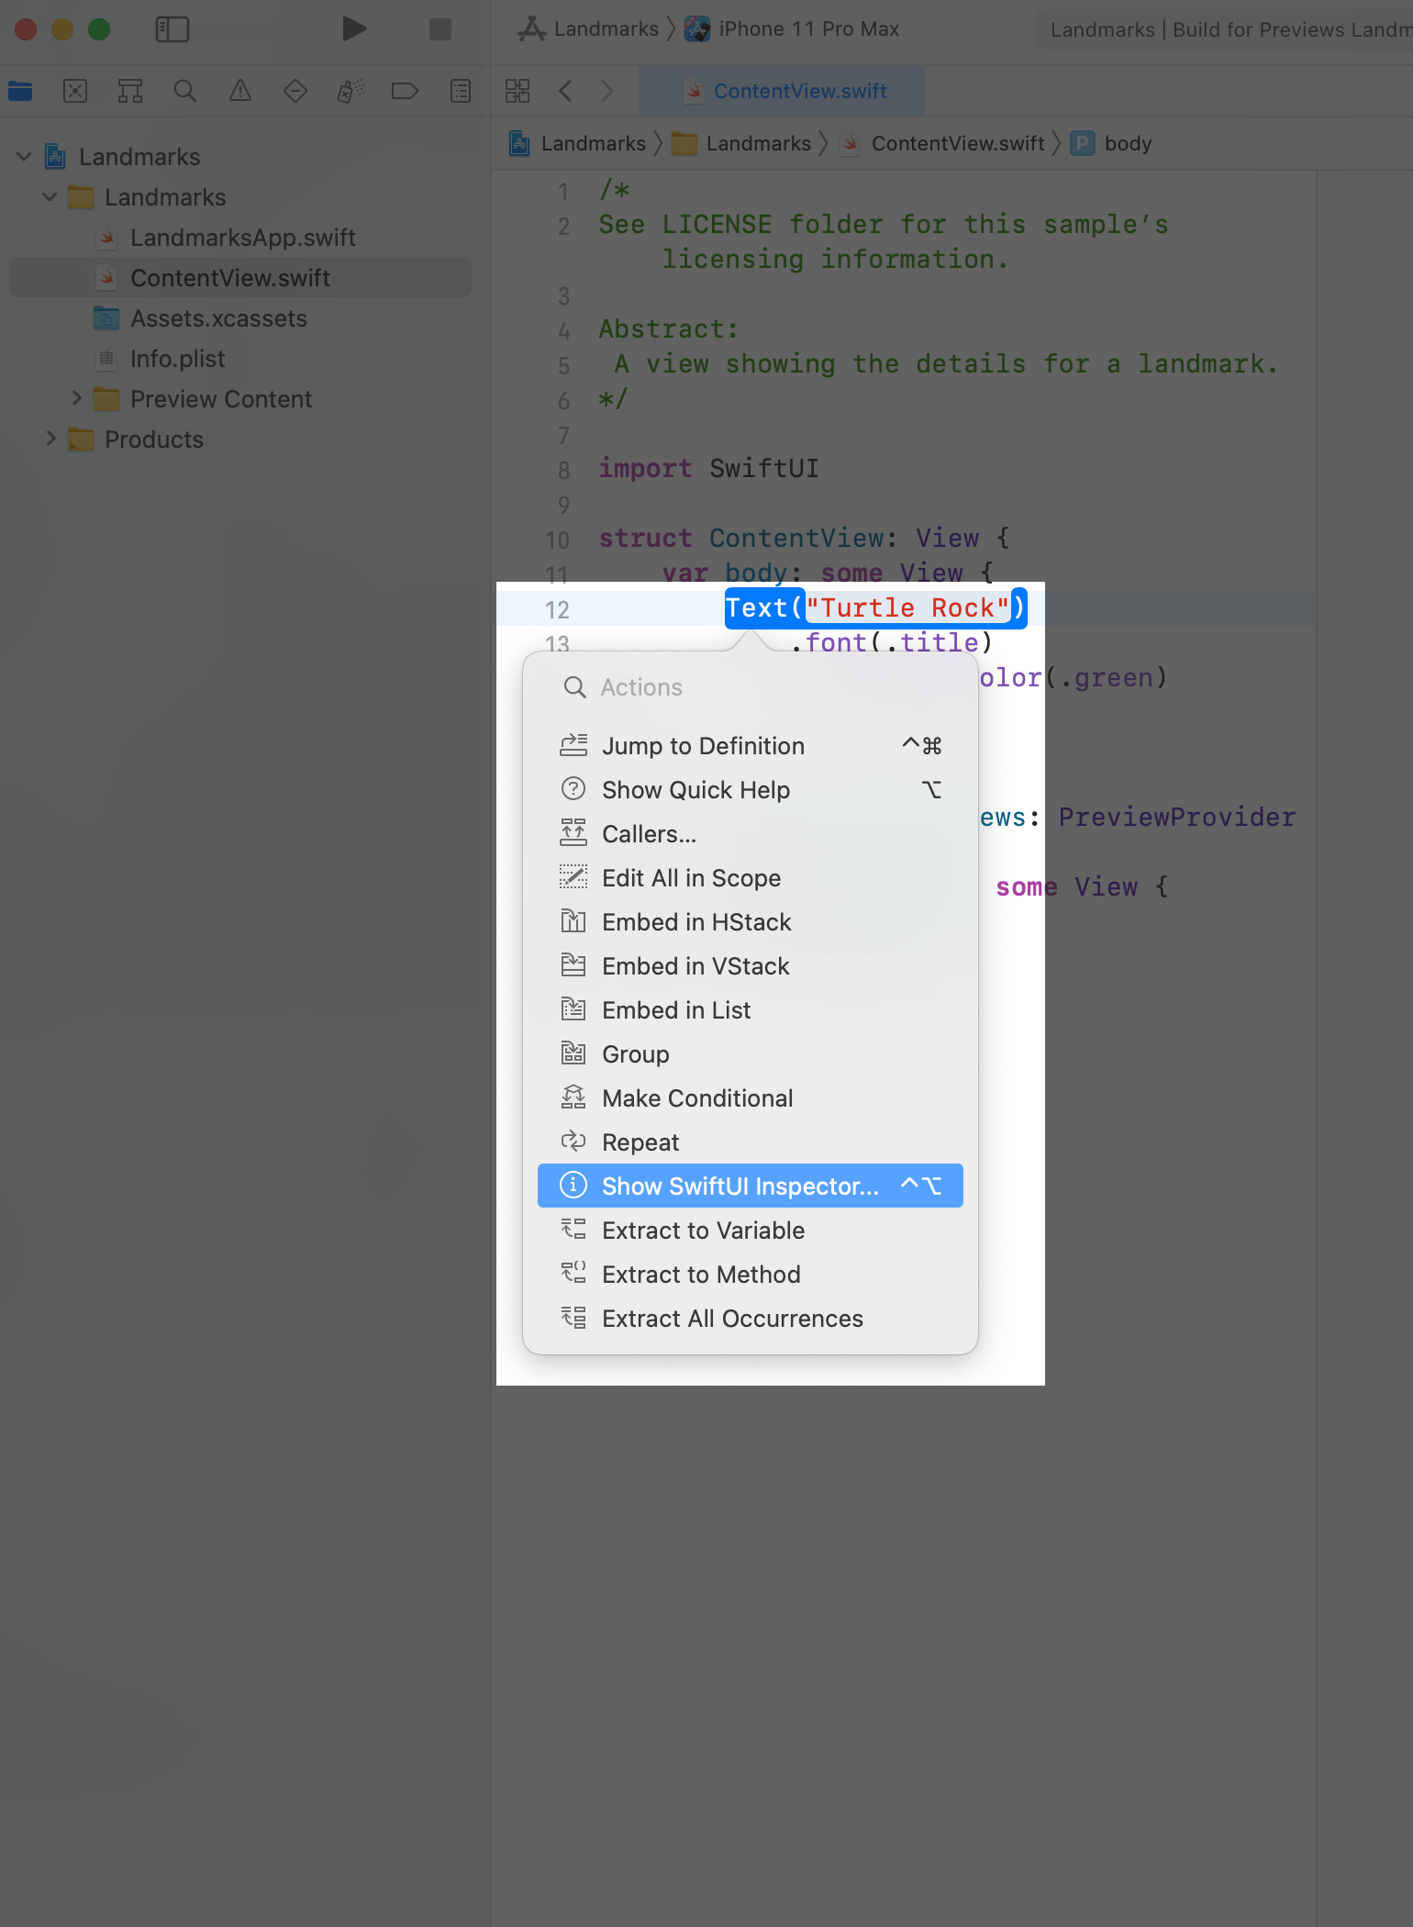Choose Extract to Variable
1413x1927 pixels.
tap(751, 1231)
